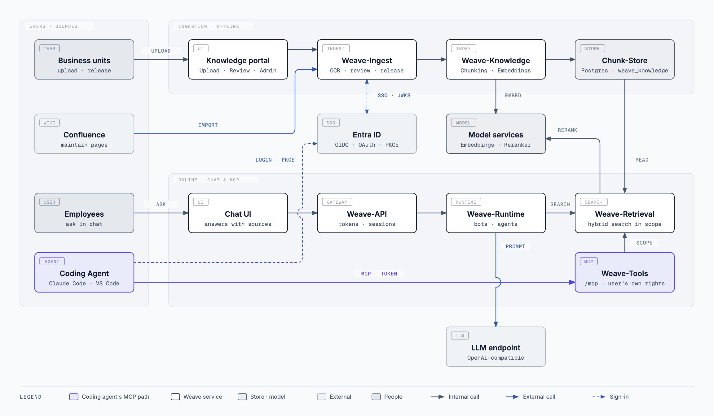Click the Coding agent's MCP path swatch
This screenshot has width=714, height=416.
74,397
